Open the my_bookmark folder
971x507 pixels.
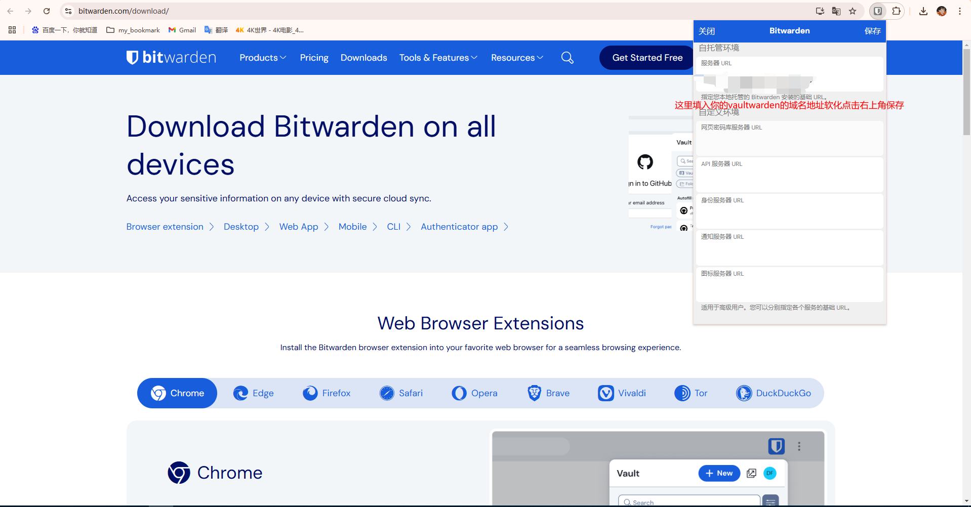click(x=133, y=30)
